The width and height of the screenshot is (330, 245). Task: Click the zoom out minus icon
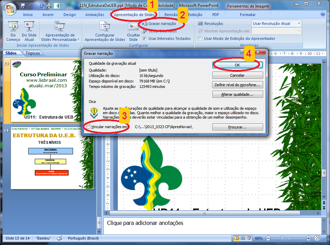pos(268,238)
